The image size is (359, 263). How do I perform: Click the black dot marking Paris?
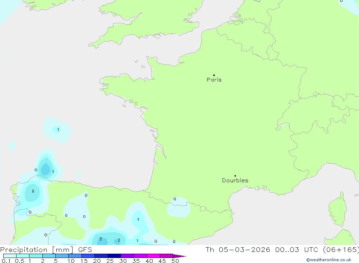coord(214,75)
